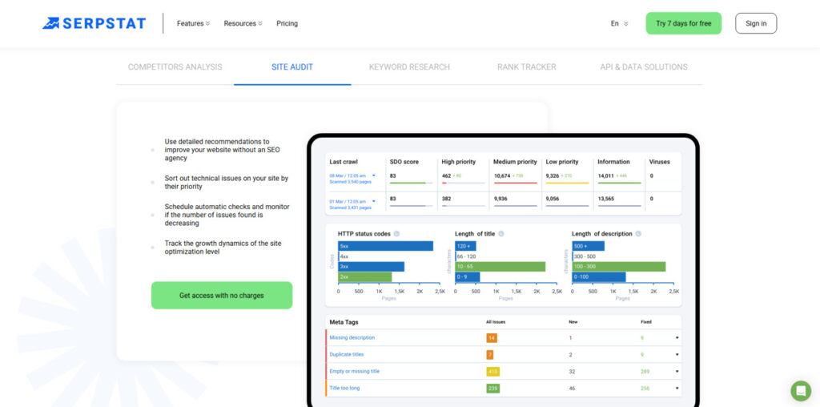Screen dimensions: 820x407
Task: Open the Title too long issue link
Action: tap(344, 388)
